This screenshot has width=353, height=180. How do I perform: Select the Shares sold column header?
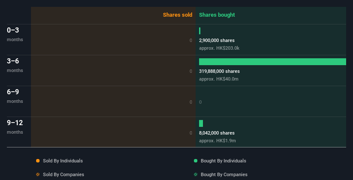(178, 15)
